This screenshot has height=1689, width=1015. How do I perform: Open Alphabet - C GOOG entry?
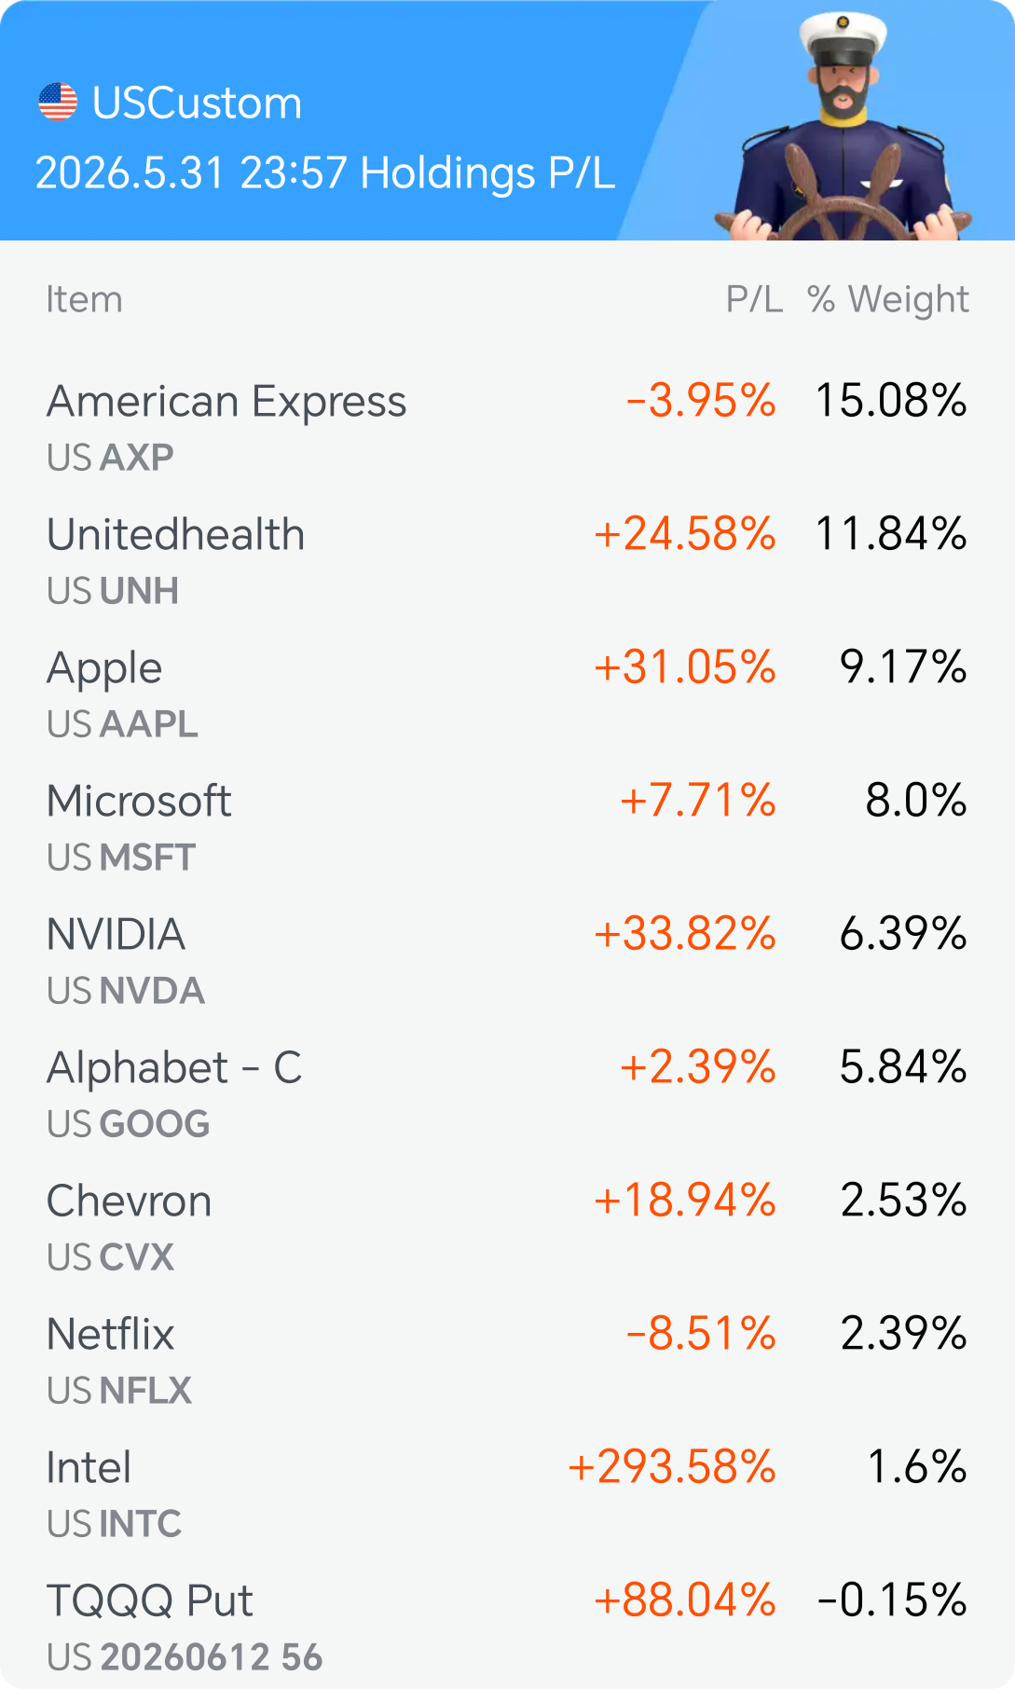[507, 1094]
